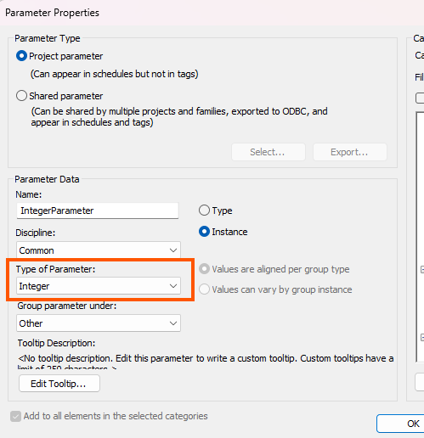Click the Name field containing IntegerParameter
This screenshot has width=424, height=438.
click(x=98, y=211)
